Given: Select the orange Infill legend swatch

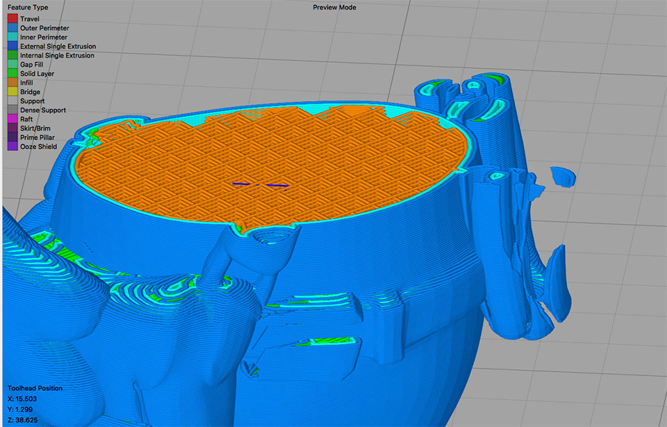Looking at the screenshot, I should coord(13,82).
